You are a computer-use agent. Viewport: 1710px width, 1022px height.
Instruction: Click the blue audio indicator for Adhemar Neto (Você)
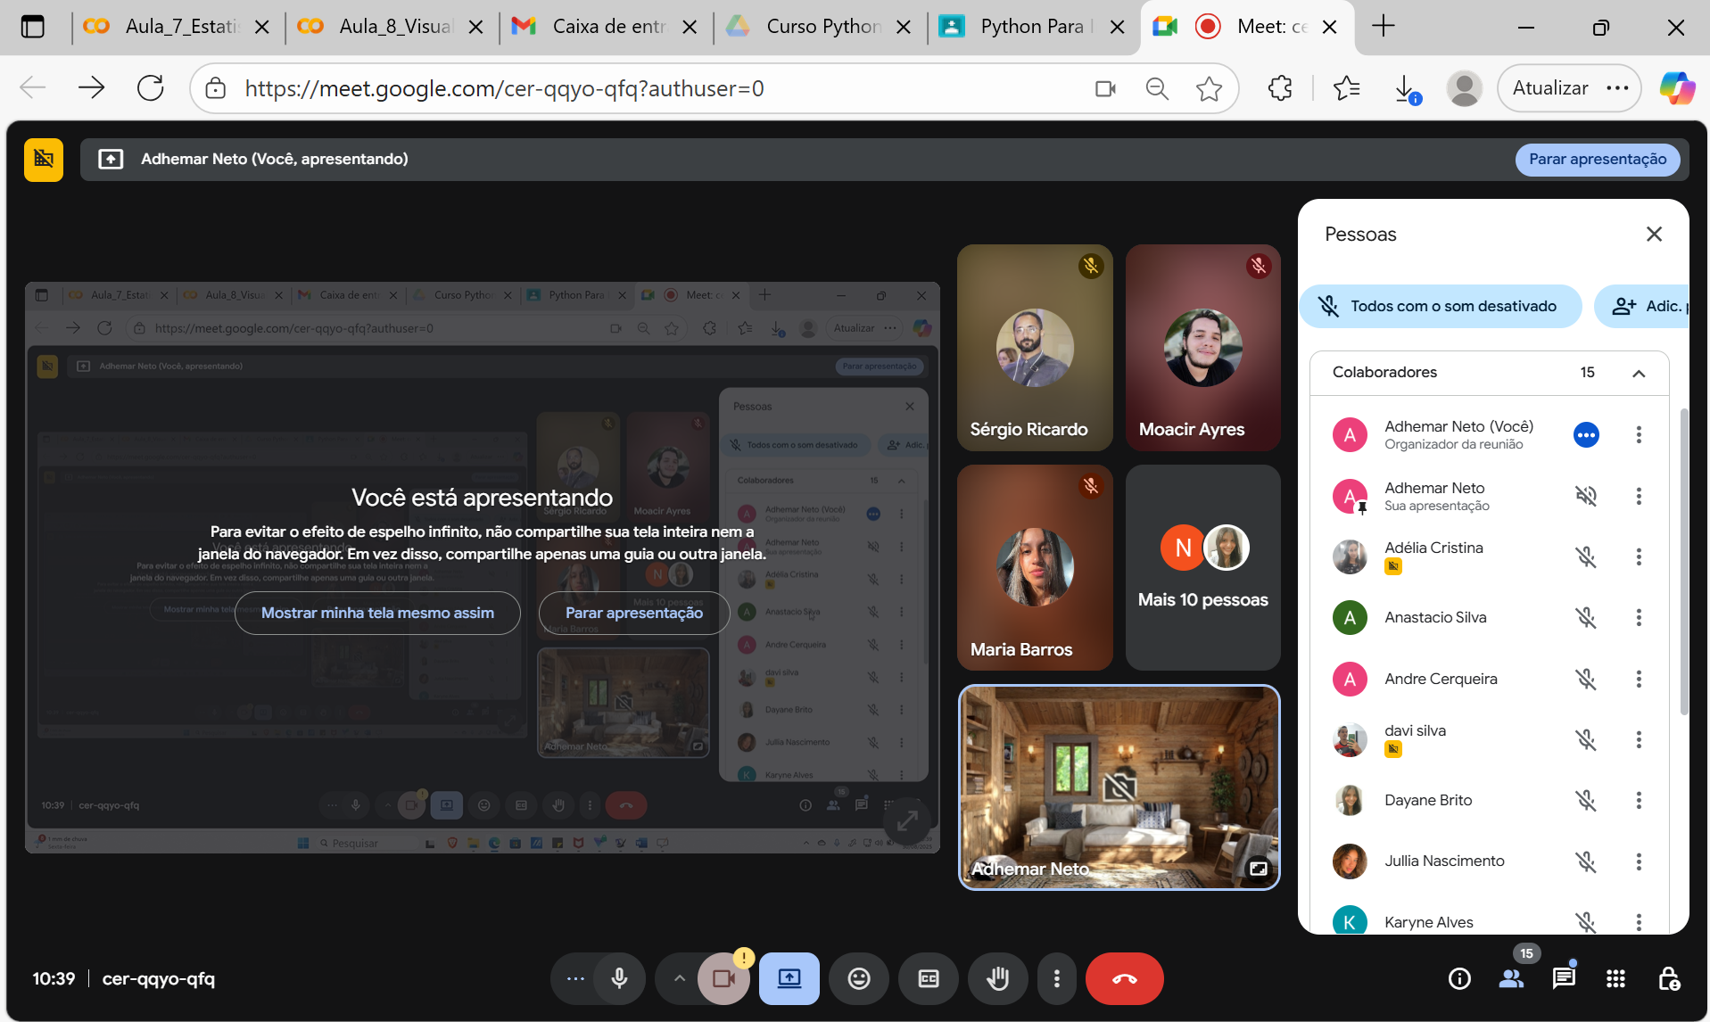[x=1586, y=435]
